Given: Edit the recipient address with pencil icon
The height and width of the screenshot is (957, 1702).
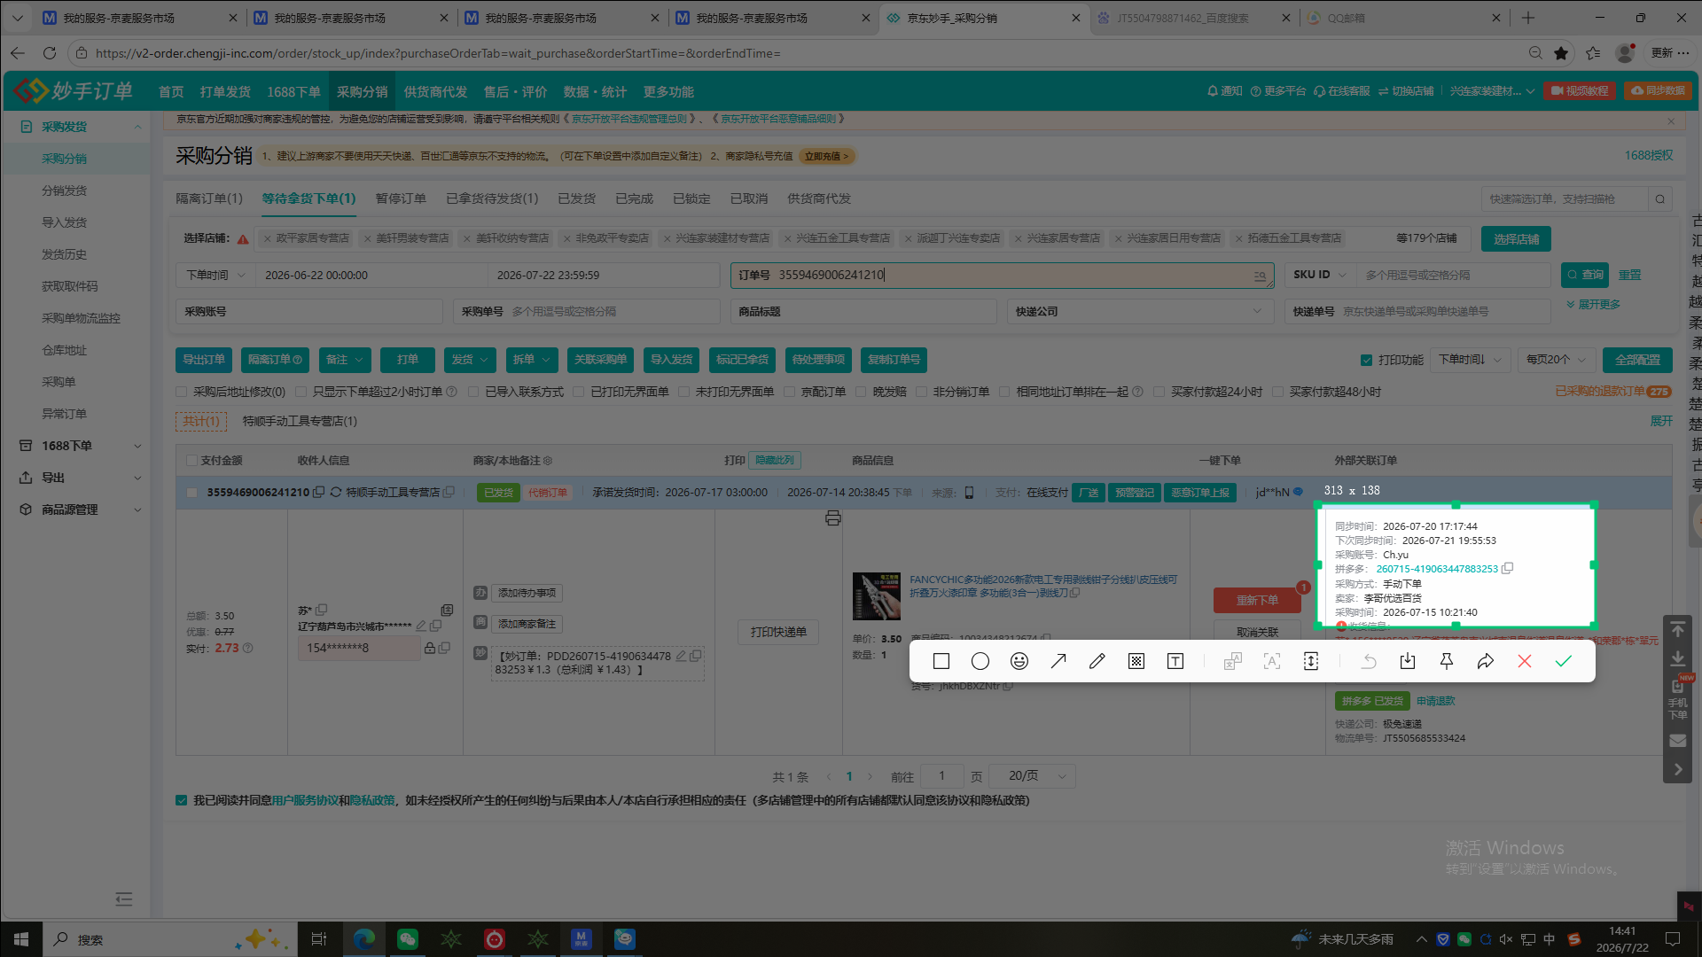Looking at the screenshot, I should pyautogui.click(x=422, y=626).
